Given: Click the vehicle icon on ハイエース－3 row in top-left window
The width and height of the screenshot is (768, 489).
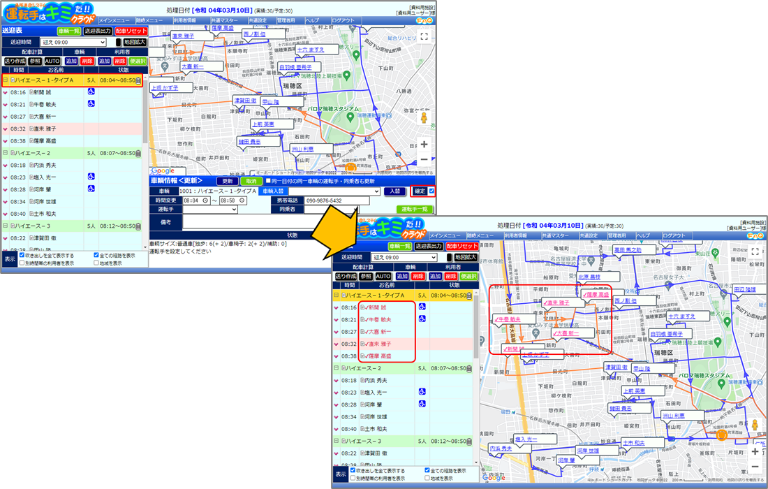Looking at the screenshot, I should tap(139, 226).
